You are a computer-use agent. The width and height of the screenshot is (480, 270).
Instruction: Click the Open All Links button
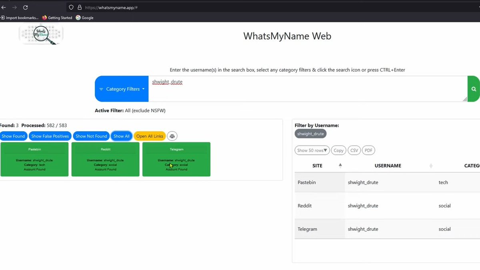150,136
